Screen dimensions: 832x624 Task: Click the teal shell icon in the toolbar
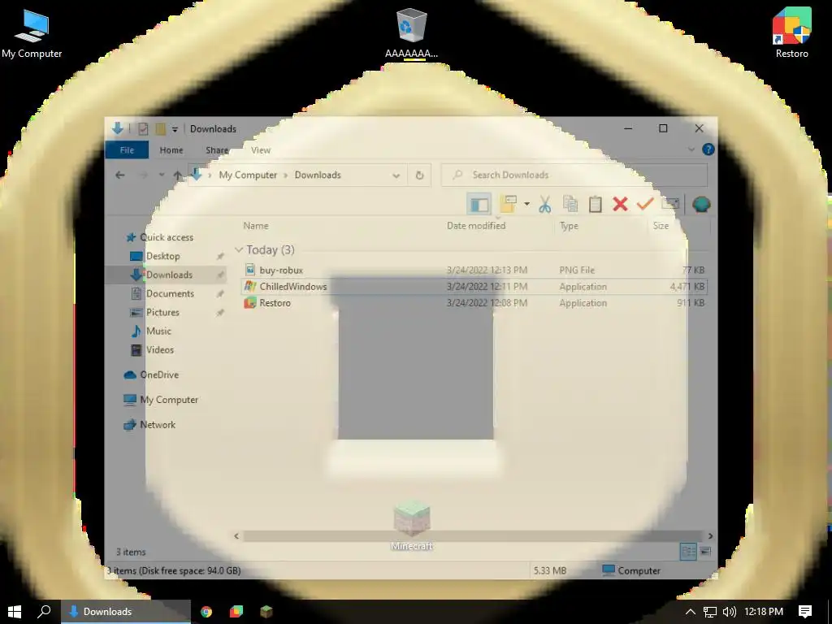701,204
